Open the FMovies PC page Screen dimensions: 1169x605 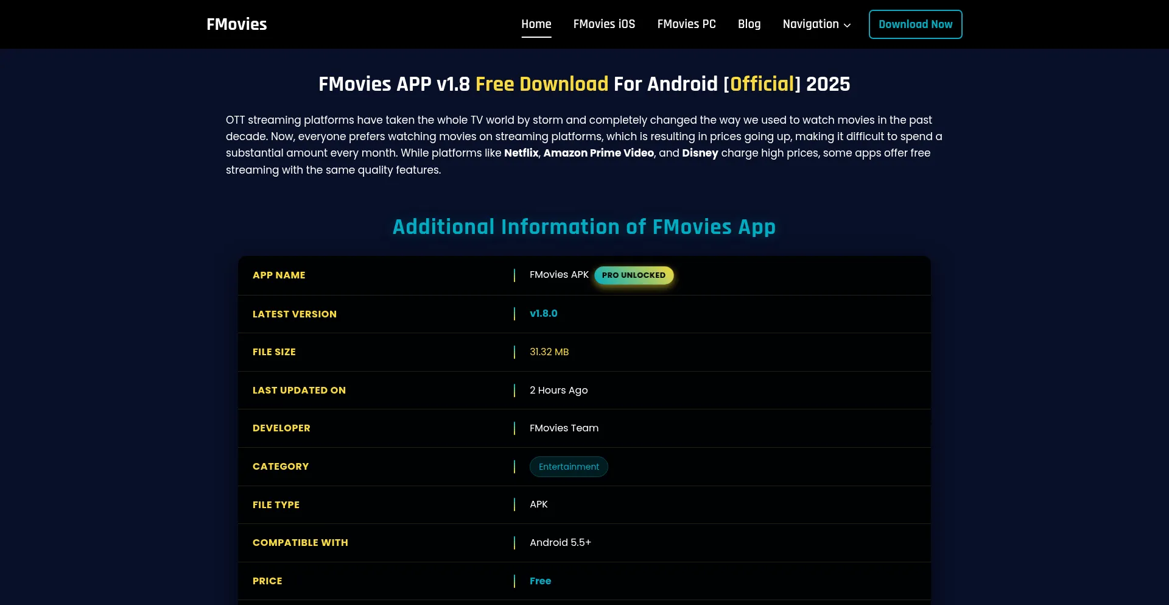(x=686, y=24)
